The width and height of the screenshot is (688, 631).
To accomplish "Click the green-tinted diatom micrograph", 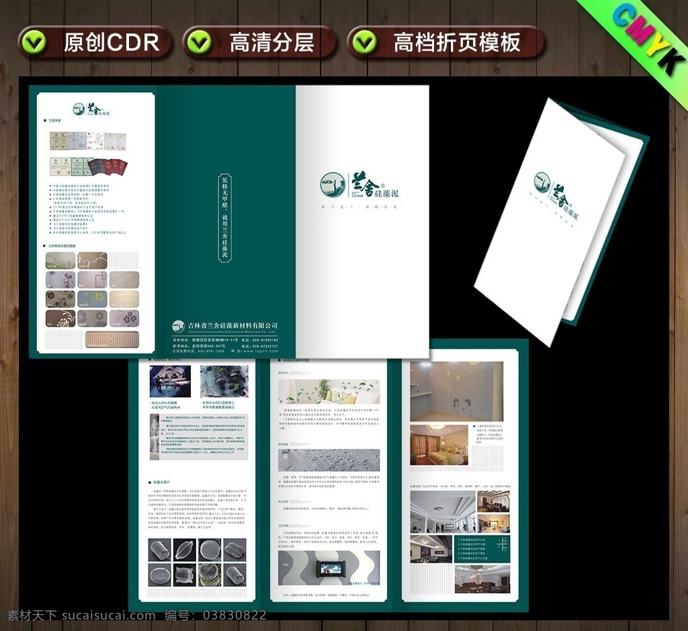I will [x=210, y=575].
